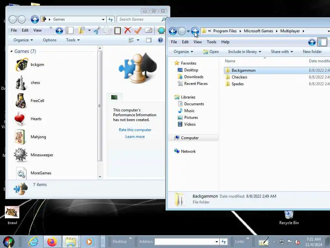Click the Learn more link
The width and height of the screenshot is (330, 248).
point(135,137)
